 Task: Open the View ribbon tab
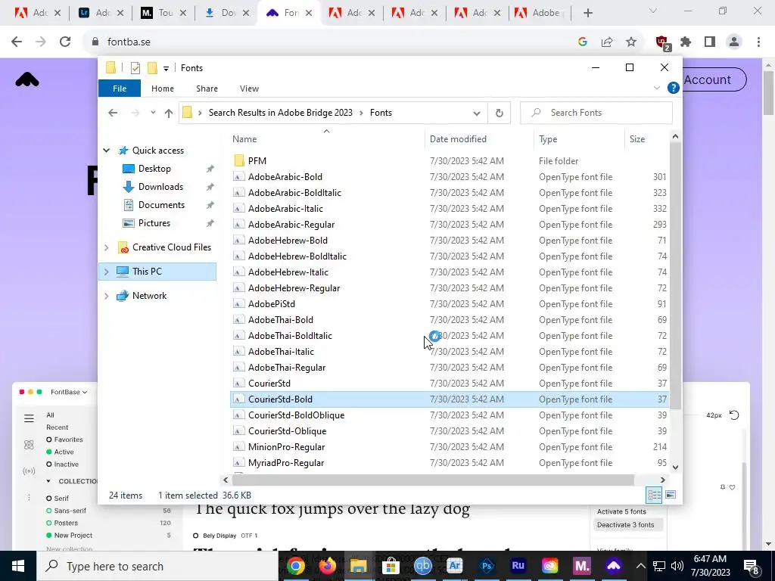point(249,89)
